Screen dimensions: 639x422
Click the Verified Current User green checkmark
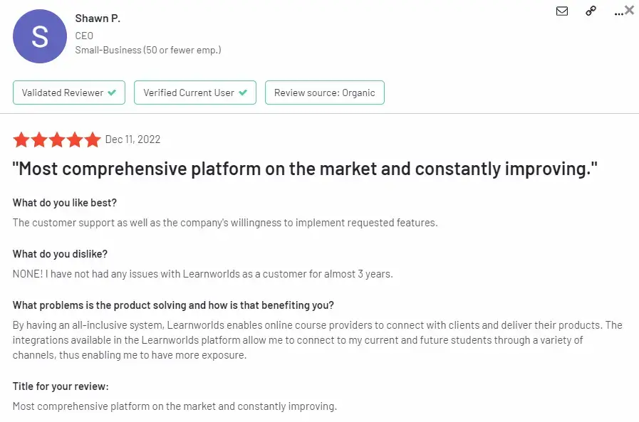pos(243,93)
